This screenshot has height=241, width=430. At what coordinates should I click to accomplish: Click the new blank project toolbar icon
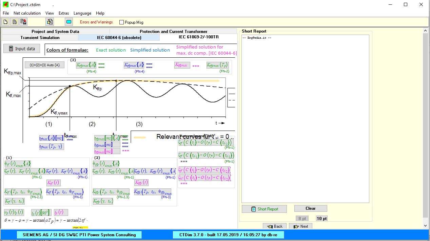tap(6, 22)
